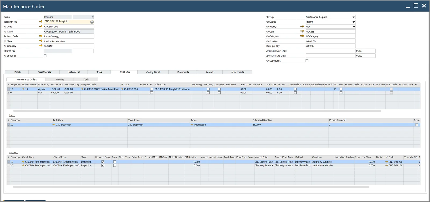
Task: Open link arrow of CNC IMM 200 Inspection 2
Action: coord(23,165)
